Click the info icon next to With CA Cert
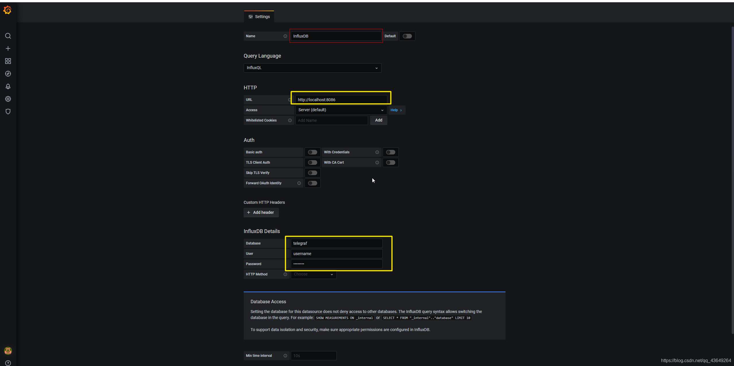Image resolution: width=734 pixels, height=366 pixels. click(377, 163)
